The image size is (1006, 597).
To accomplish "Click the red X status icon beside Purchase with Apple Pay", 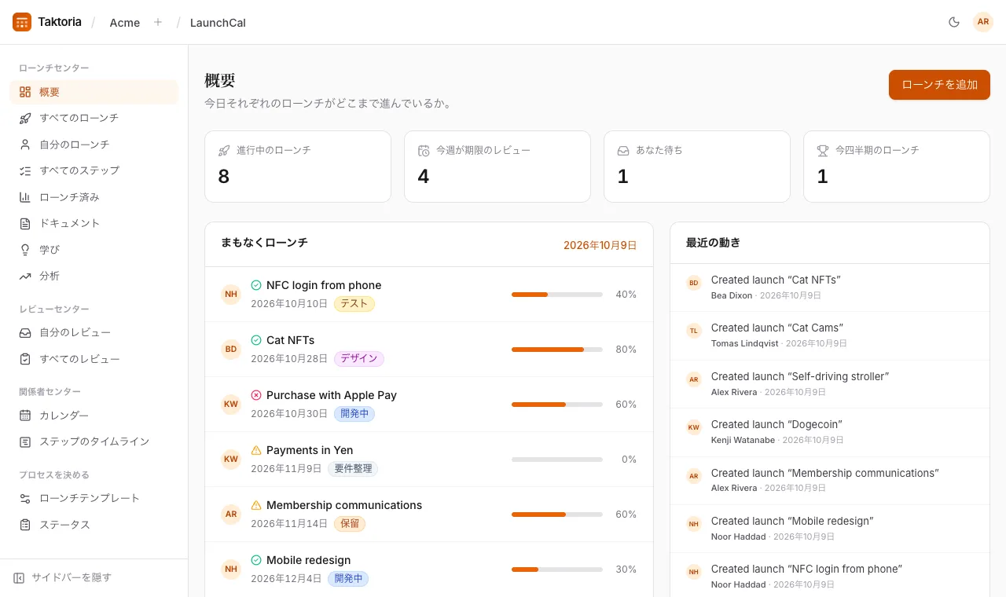I will coord(256,395).
